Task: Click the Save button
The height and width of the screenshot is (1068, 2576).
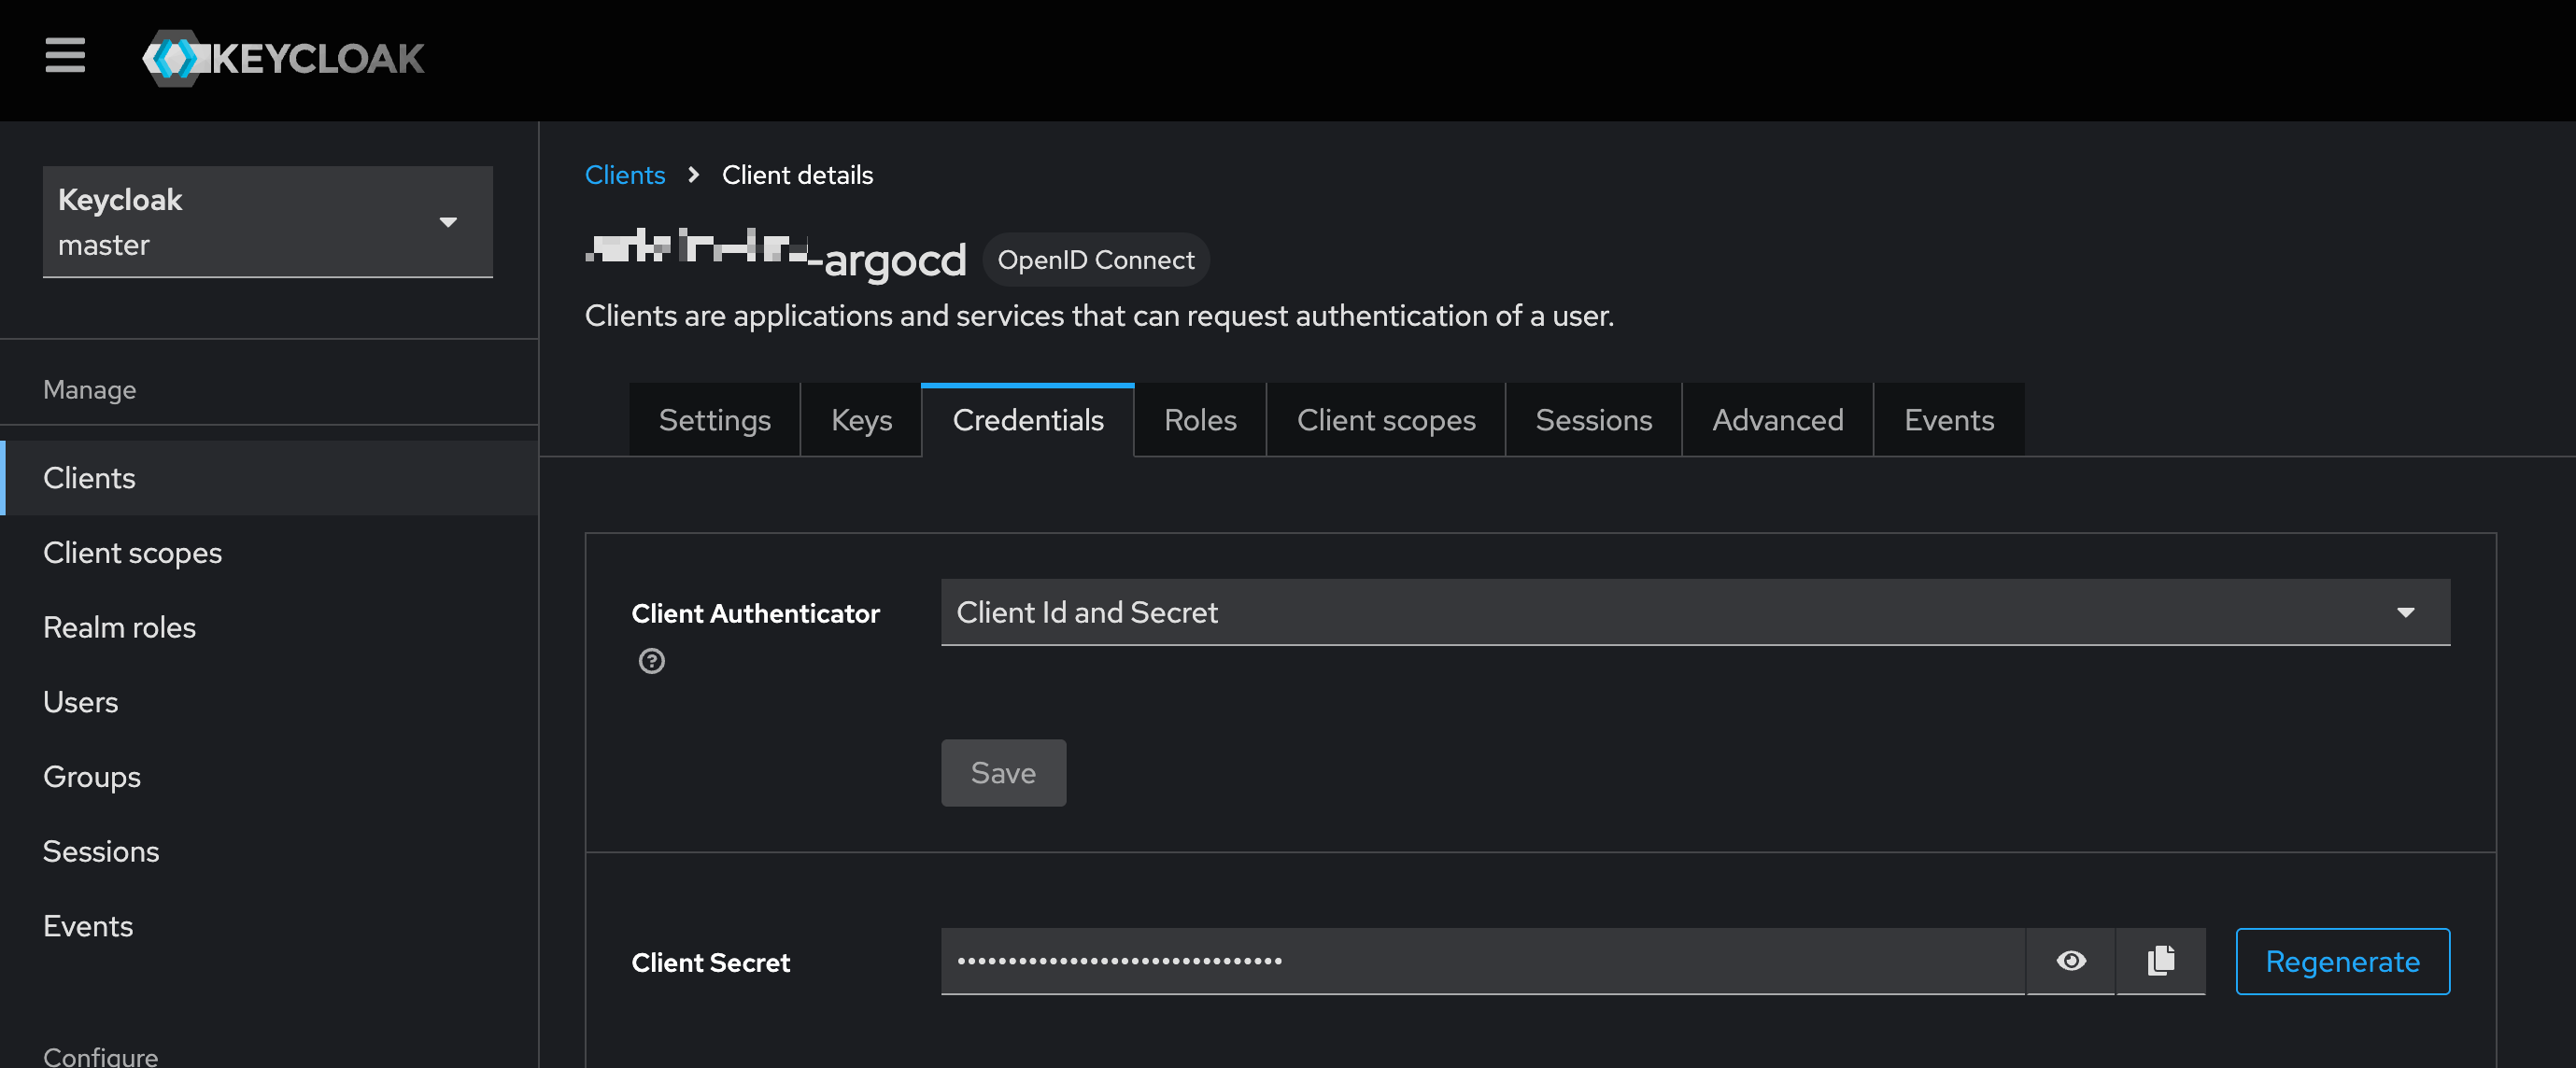Action: click(1003, 773)
